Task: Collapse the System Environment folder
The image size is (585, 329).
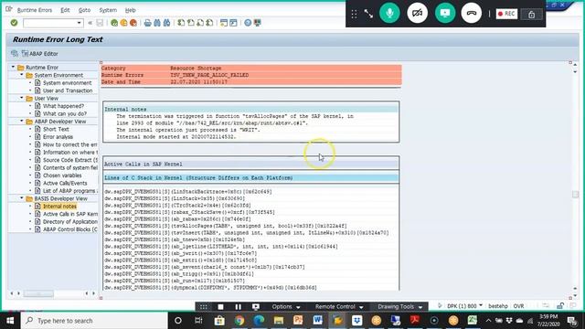Action: click(21, 75)
